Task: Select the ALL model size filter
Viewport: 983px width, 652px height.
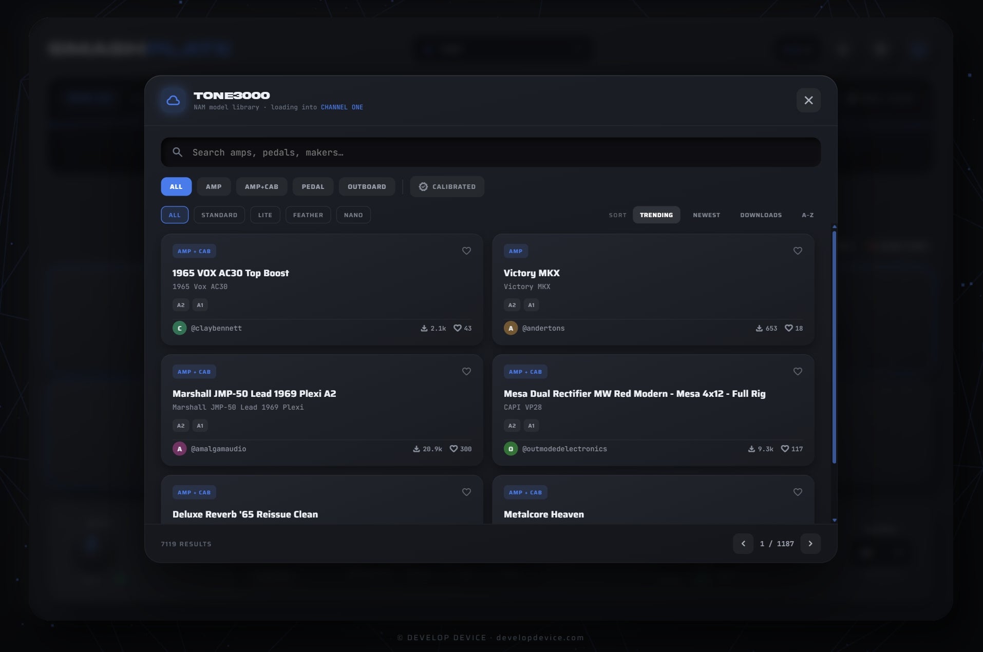Action: [x=175, y=215]
